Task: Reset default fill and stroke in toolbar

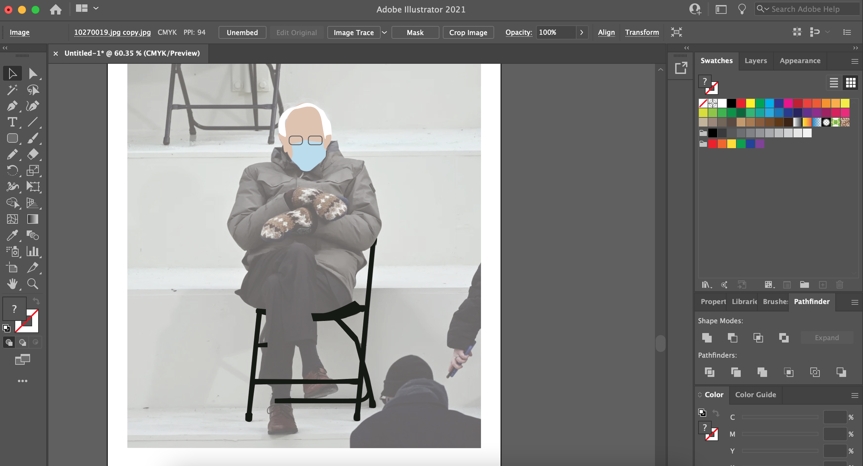Action: click(x=6, y=328)
